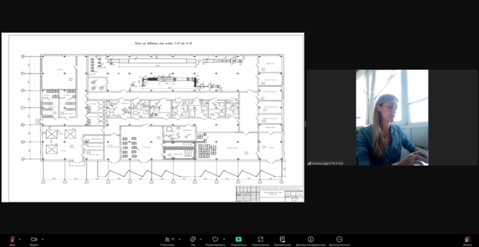Expand the arrow next to Чат
The height and width of the screenshot is (247, 479).
201,239
